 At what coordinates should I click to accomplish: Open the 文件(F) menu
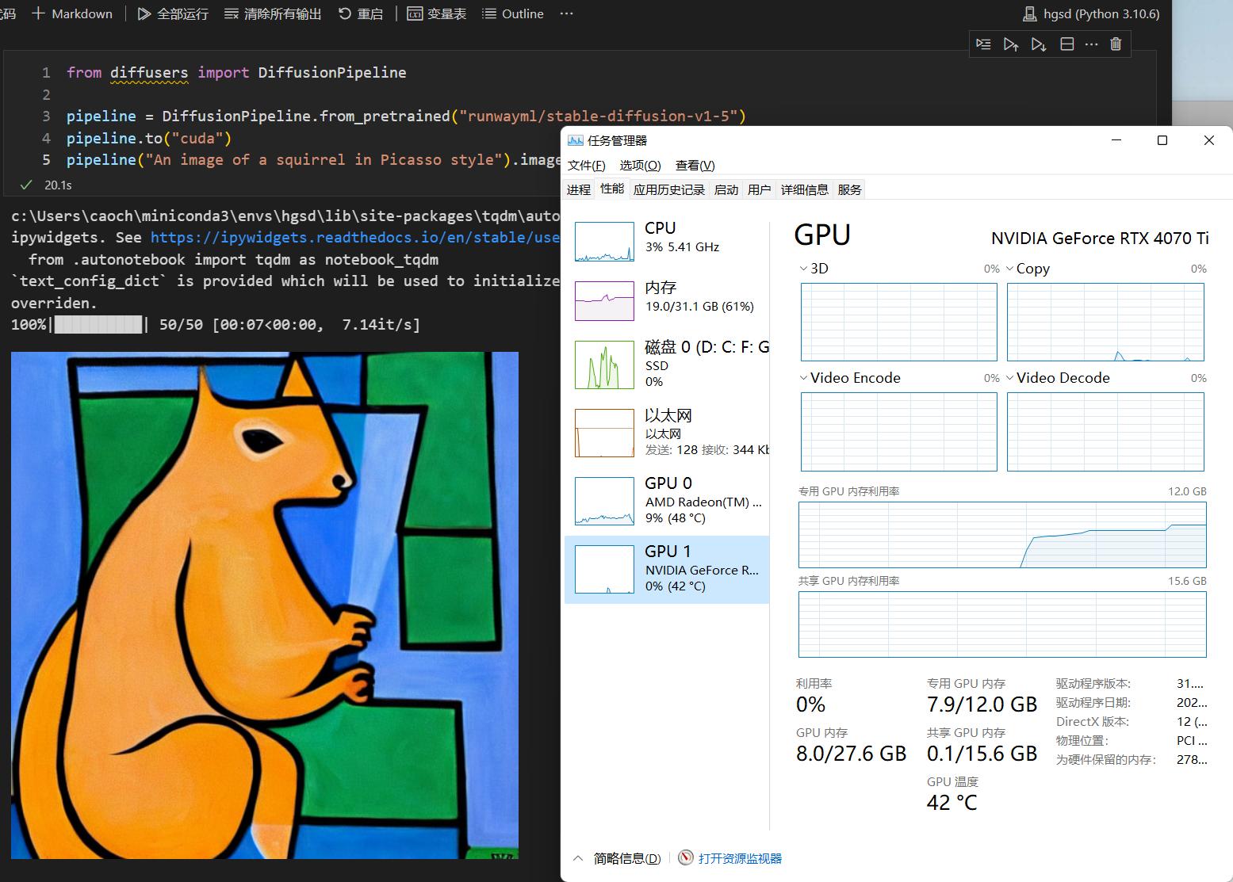tap(585, 165)
